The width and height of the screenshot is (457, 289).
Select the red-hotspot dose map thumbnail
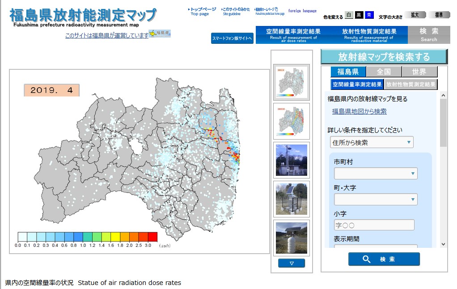click(x=291, y=121)
